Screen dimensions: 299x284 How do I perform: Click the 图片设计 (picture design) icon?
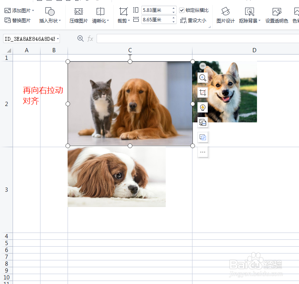tap(225, 11)
